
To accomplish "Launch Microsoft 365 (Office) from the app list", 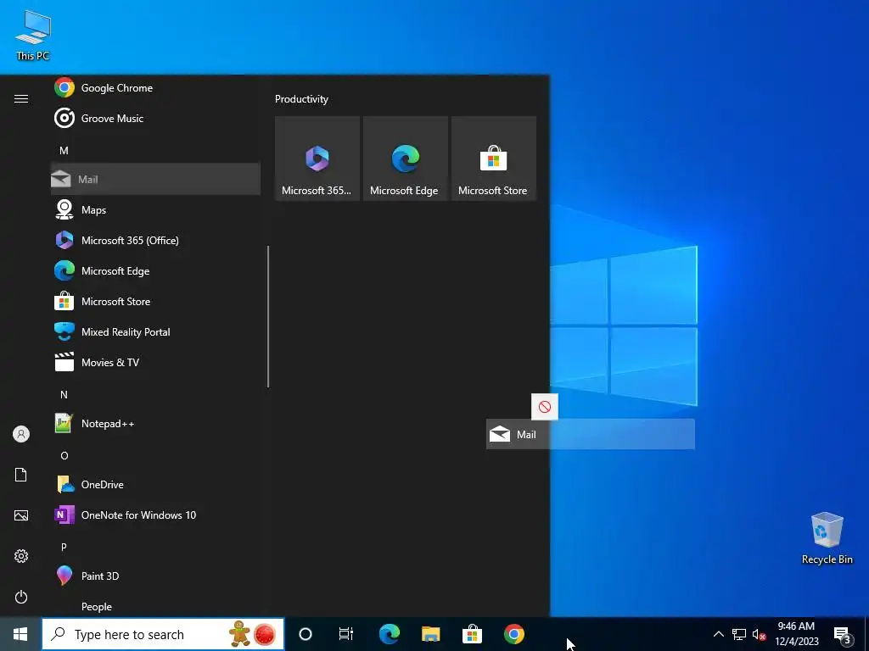I will [155, 240].
